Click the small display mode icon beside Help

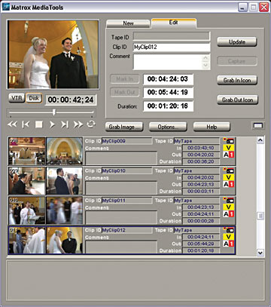tap(258, 126)
